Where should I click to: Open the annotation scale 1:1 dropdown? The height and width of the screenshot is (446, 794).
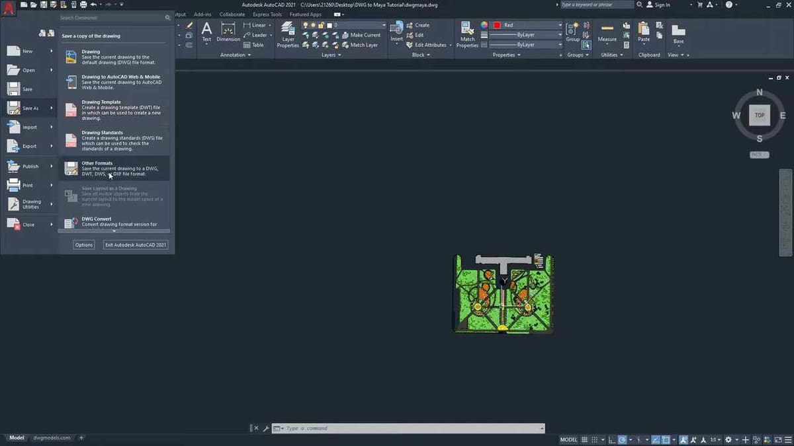[x=716, y=439]
